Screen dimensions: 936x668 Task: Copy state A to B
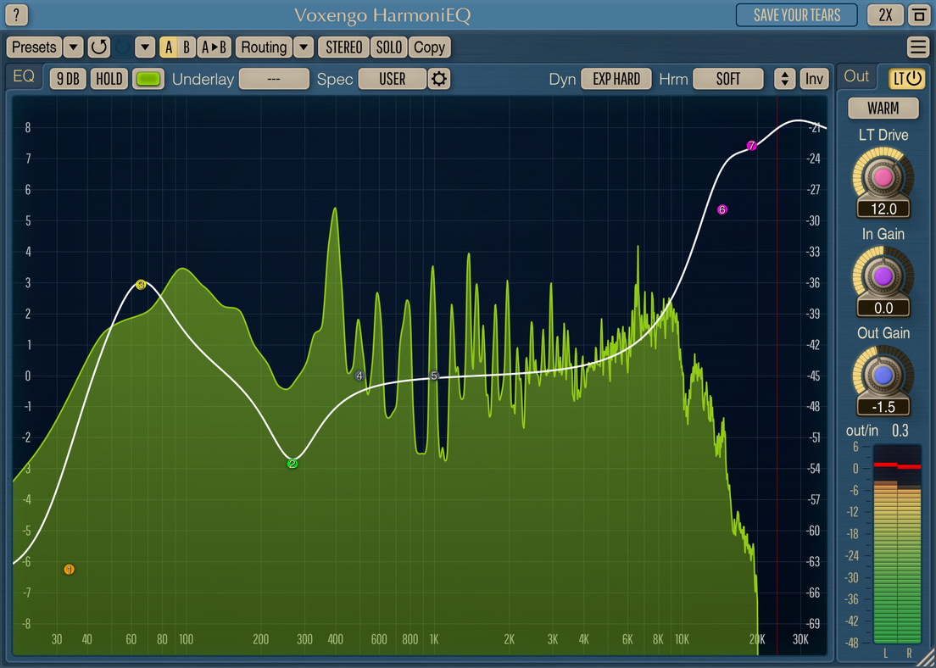click(214, 47)
